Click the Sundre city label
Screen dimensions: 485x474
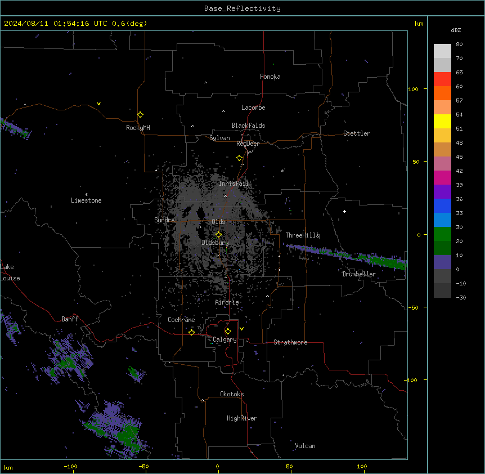click(164, 220)
